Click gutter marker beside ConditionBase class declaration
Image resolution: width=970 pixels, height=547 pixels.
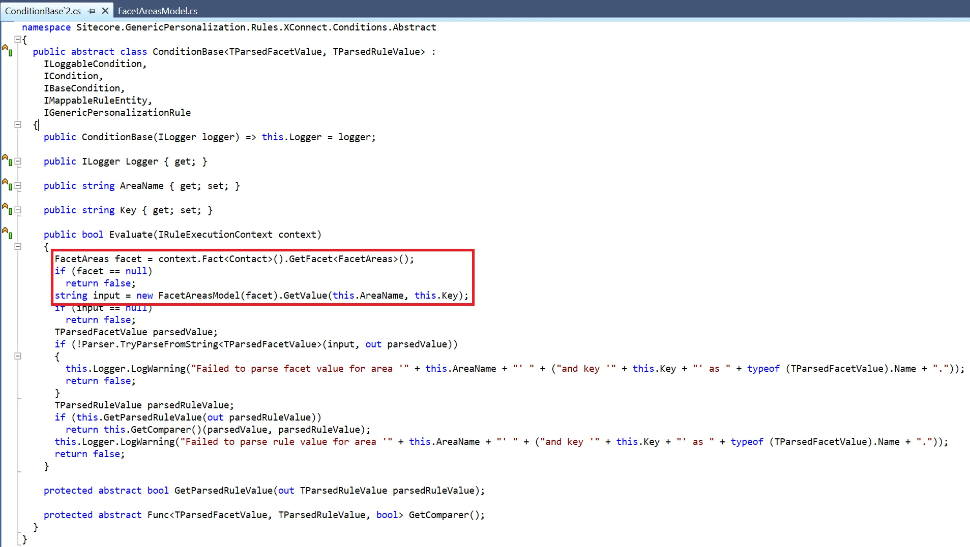pos(7,50)
